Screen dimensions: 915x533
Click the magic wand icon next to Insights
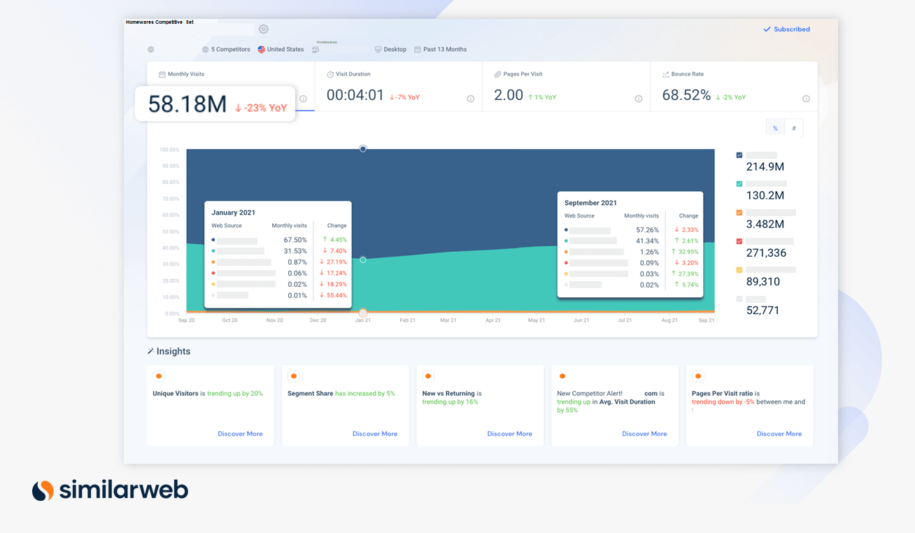(x=150, y=351)
